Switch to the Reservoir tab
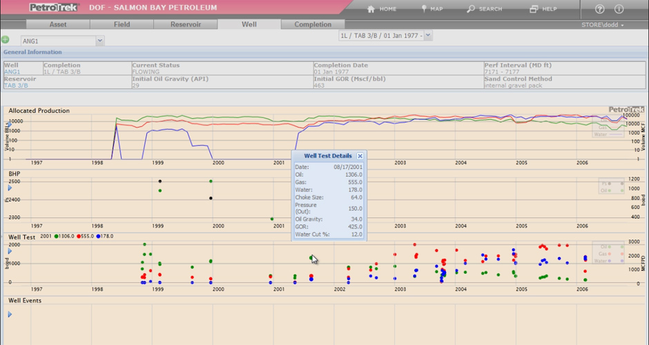 [185, 24]
